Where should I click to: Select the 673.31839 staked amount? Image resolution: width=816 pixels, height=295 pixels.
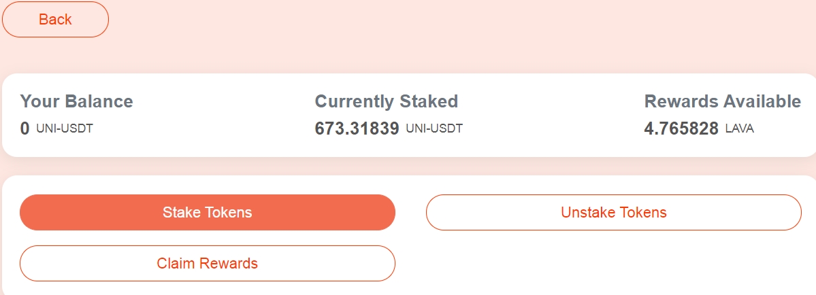pos(357,128)
